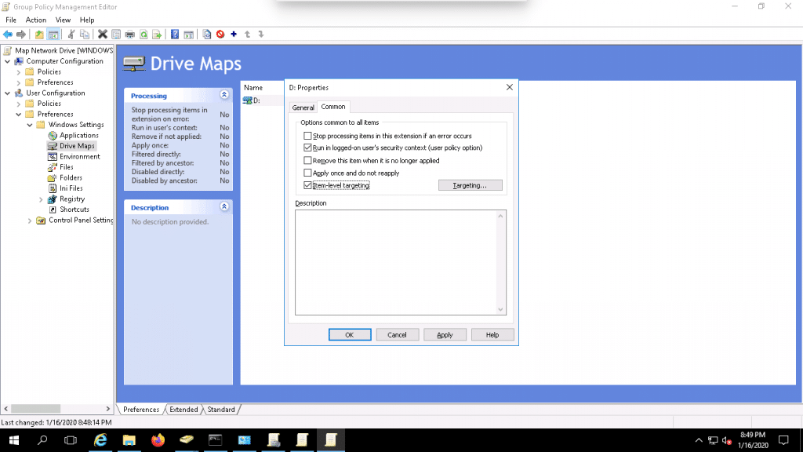Click the Print toolbar icon
This screenshot has width=803, height=452.
[x=130, y=35]
